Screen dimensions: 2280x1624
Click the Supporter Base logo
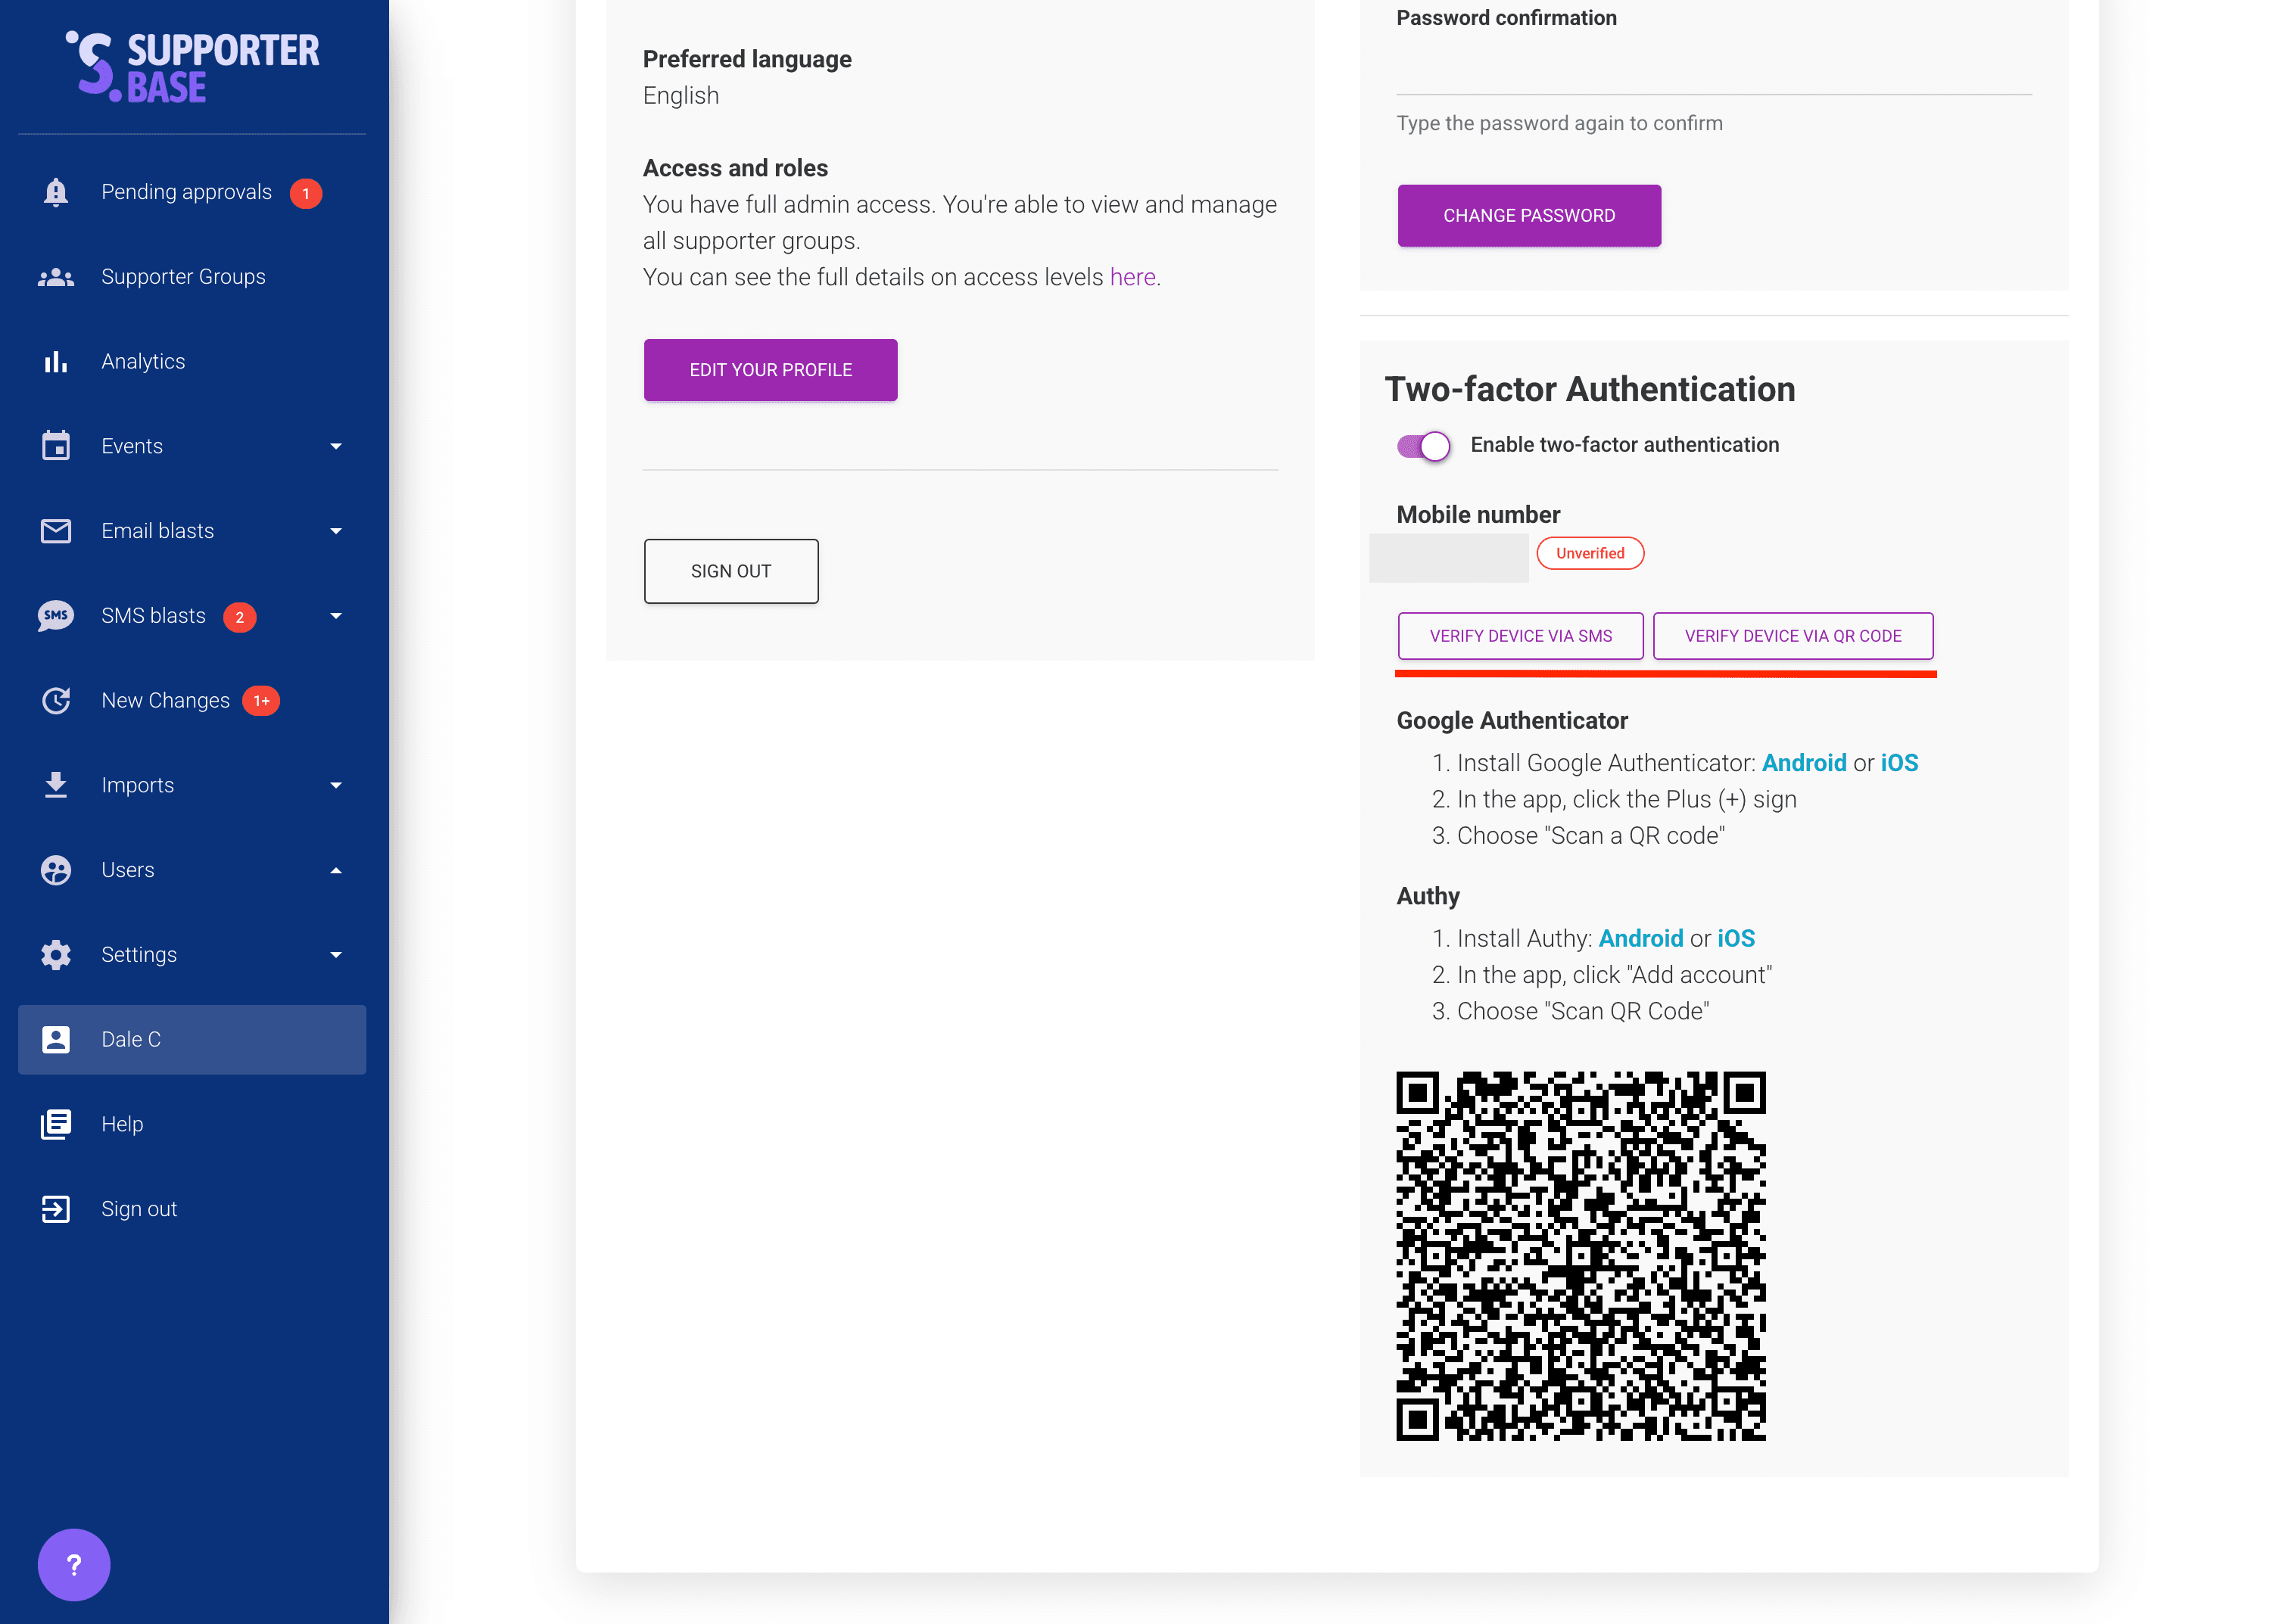[192, 67]
